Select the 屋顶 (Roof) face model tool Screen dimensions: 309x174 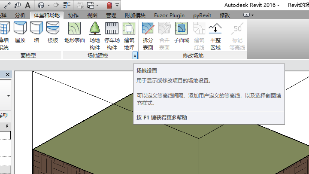coord(20,32)
